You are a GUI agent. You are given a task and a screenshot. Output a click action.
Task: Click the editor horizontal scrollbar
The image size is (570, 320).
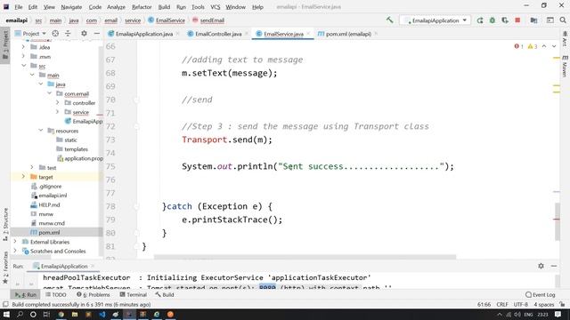click(305, 257)
